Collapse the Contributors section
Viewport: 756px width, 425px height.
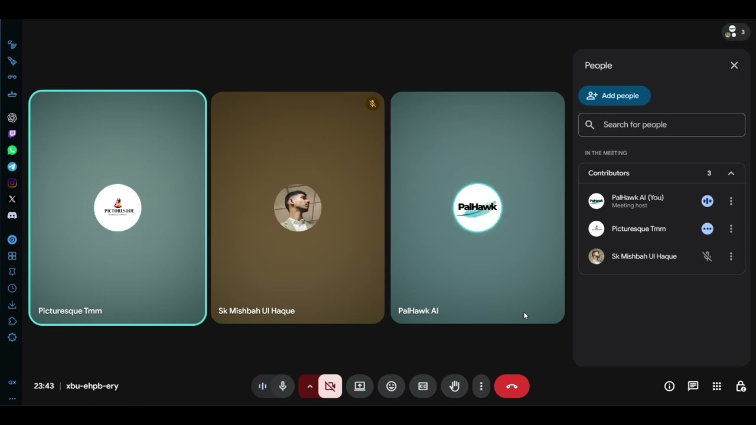[731, 173]
